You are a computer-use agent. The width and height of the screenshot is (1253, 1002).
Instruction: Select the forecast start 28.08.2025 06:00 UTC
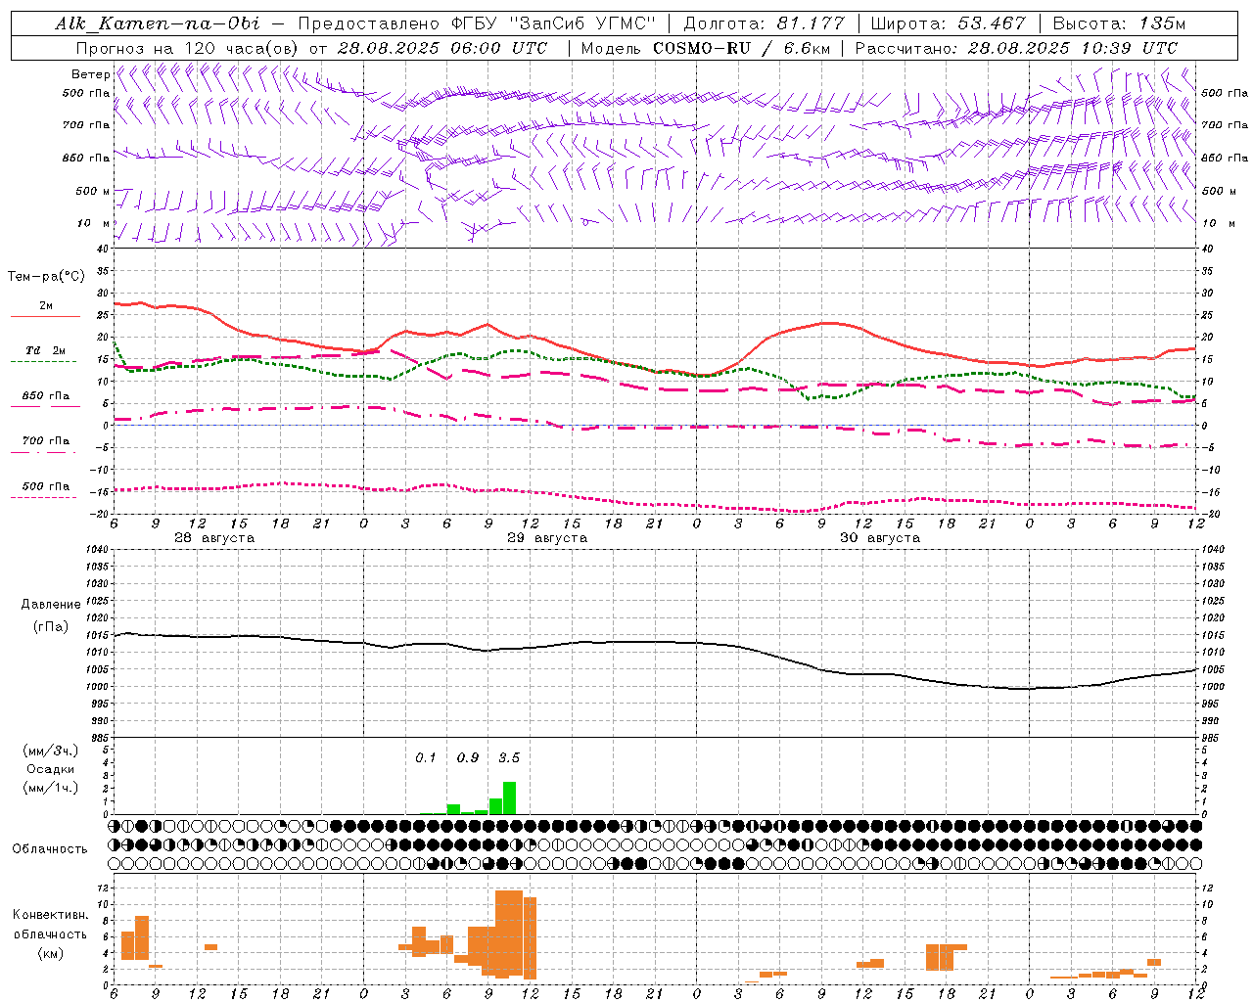pos(441,48)
